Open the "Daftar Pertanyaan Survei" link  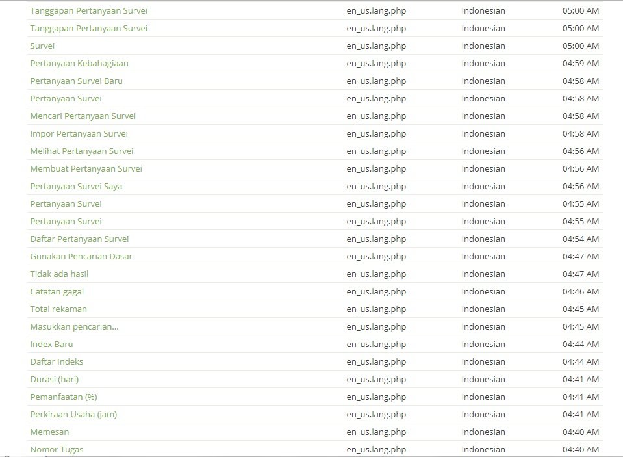[x=79, y=239]
